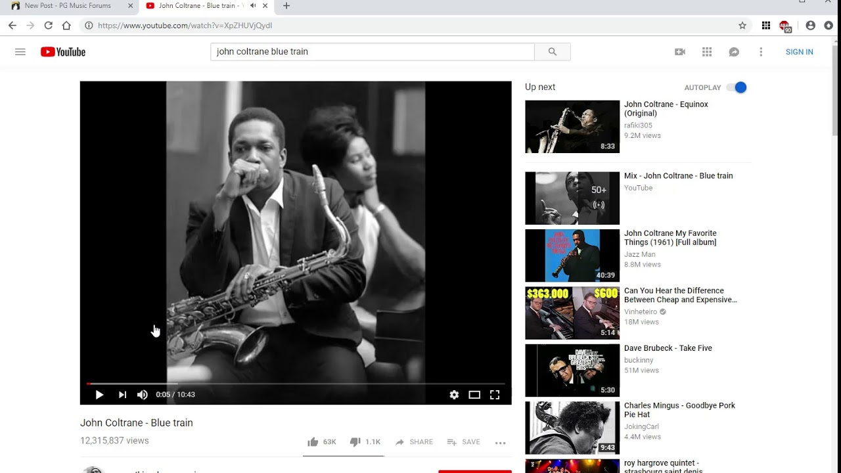This screenshot has width=841, height=473.
Task: Go back in browser history
Action: pyautogui.click(x=12, y=26)
